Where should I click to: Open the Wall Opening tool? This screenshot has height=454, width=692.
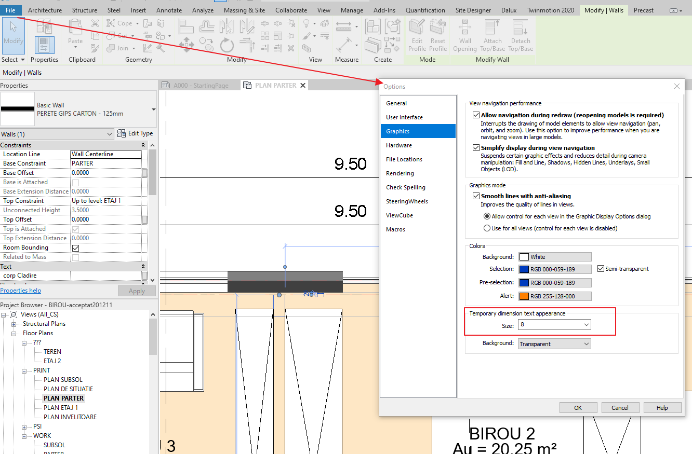464,35
